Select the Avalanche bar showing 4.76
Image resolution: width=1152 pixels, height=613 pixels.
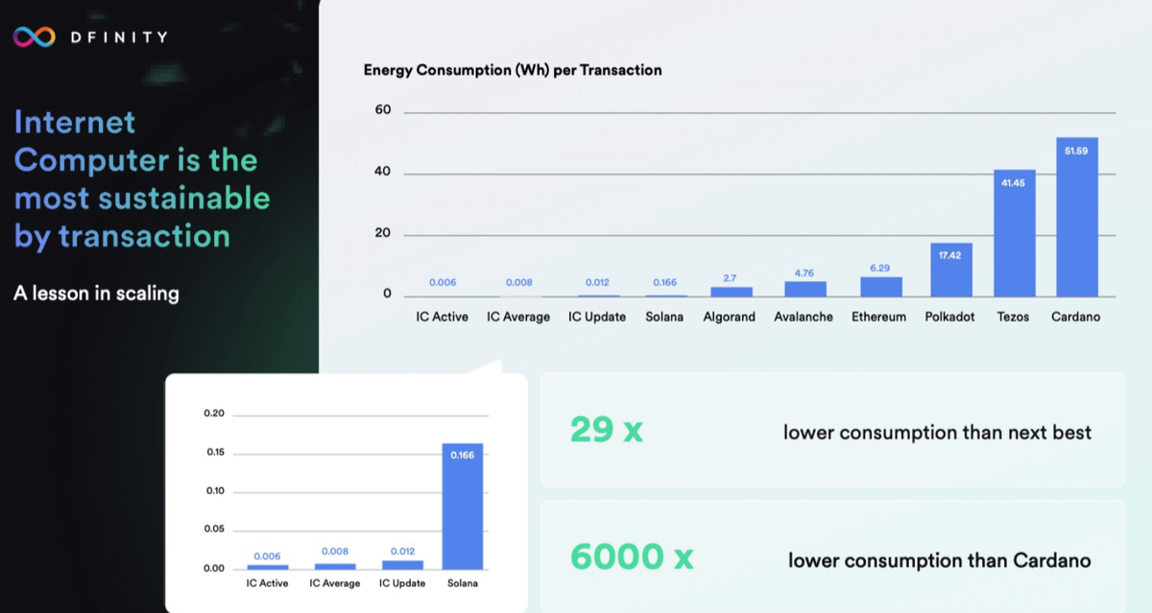[x=804, y=288]
